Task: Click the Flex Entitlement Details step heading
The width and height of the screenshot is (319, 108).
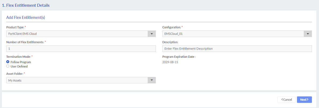Action: click(26, 5)
